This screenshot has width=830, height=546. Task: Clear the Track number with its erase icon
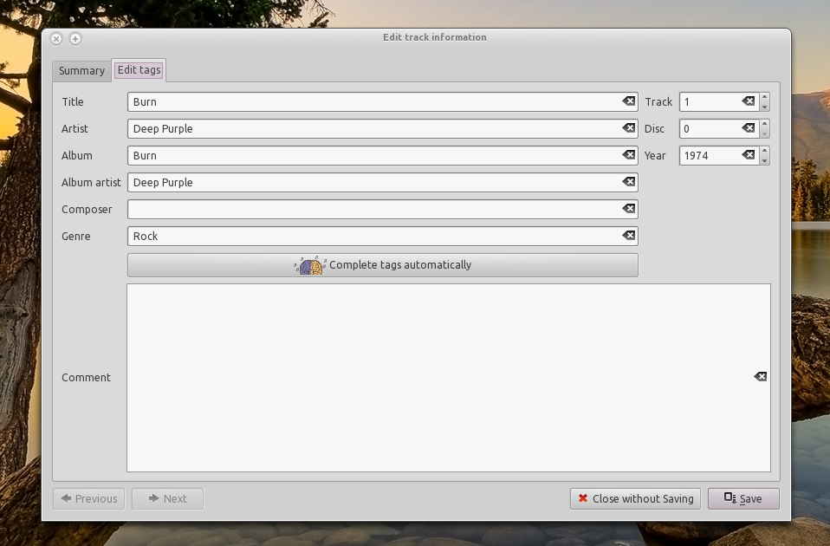click(748, 101)
